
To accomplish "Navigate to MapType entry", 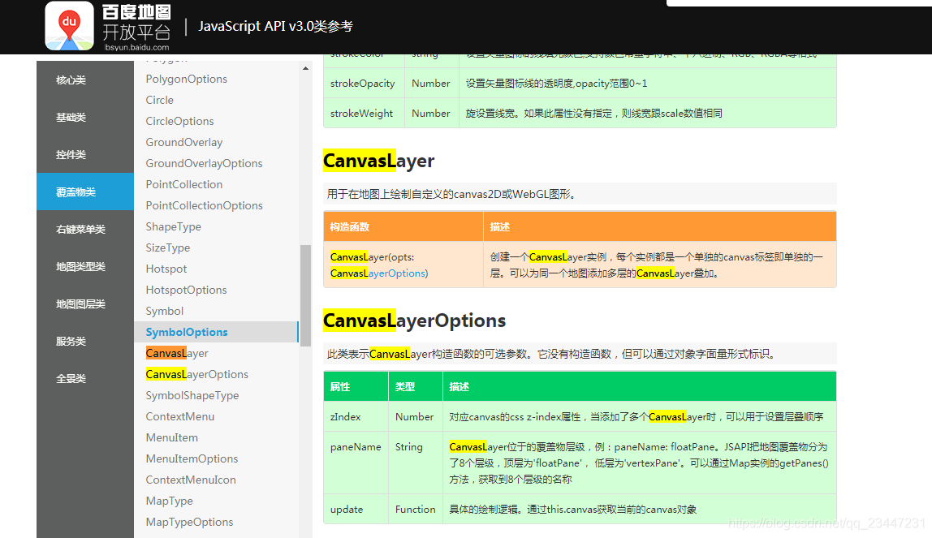I will (170, 501).
